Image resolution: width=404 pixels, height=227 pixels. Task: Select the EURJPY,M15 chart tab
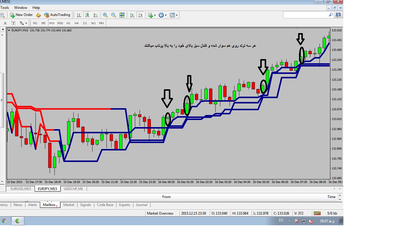point(48,189)
